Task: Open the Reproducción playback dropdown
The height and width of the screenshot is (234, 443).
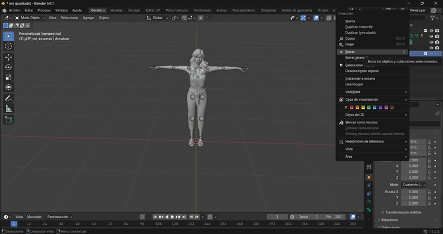Action: [60, 217]
